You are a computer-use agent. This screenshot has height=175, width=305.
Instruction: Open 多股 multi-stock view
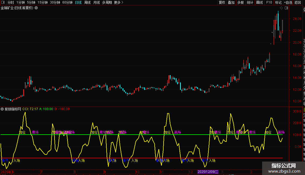[240, 2]
